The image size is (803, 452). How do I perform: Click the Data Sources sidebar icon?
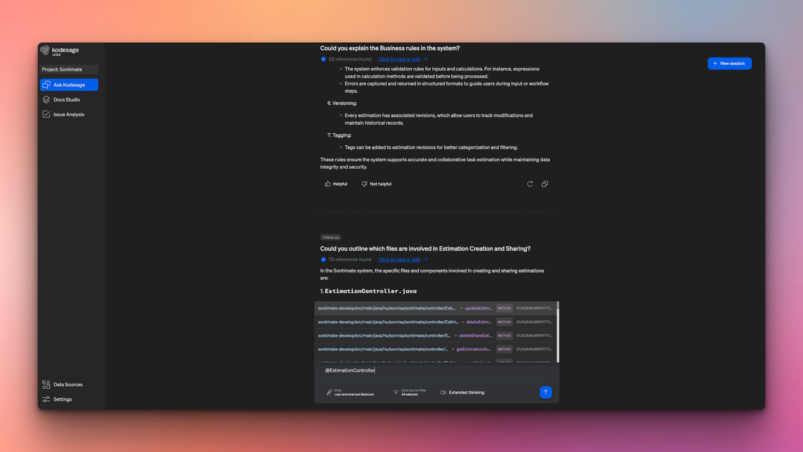tap(46, 384)
